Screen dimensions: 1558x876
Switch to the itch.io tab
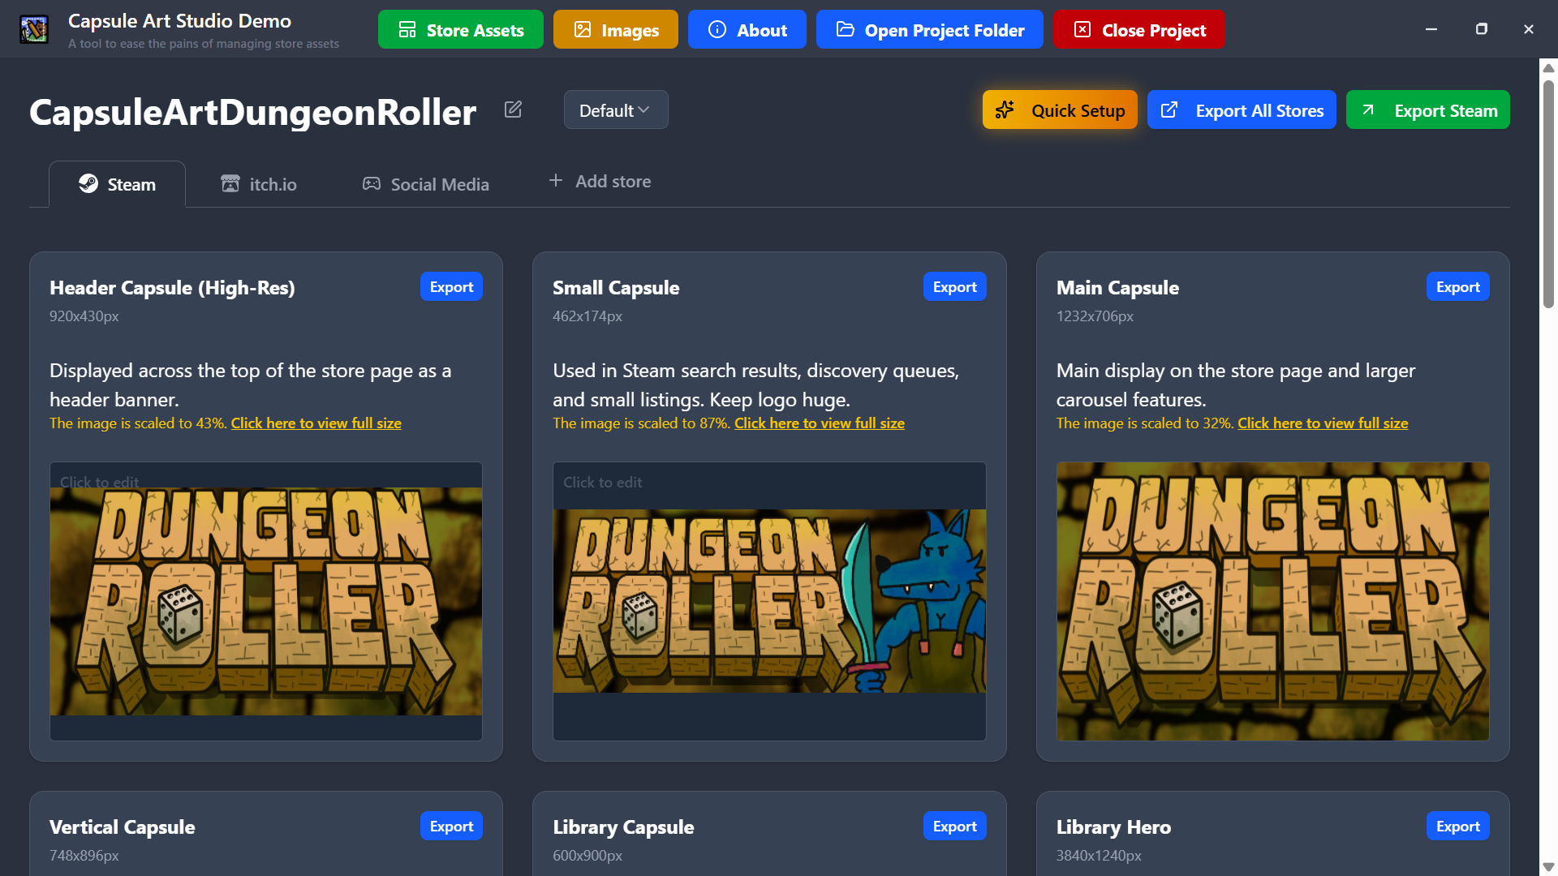(259, 184)
